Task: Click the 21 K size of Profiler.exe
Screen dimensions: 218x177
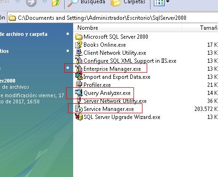Action: tap(212, 85)
